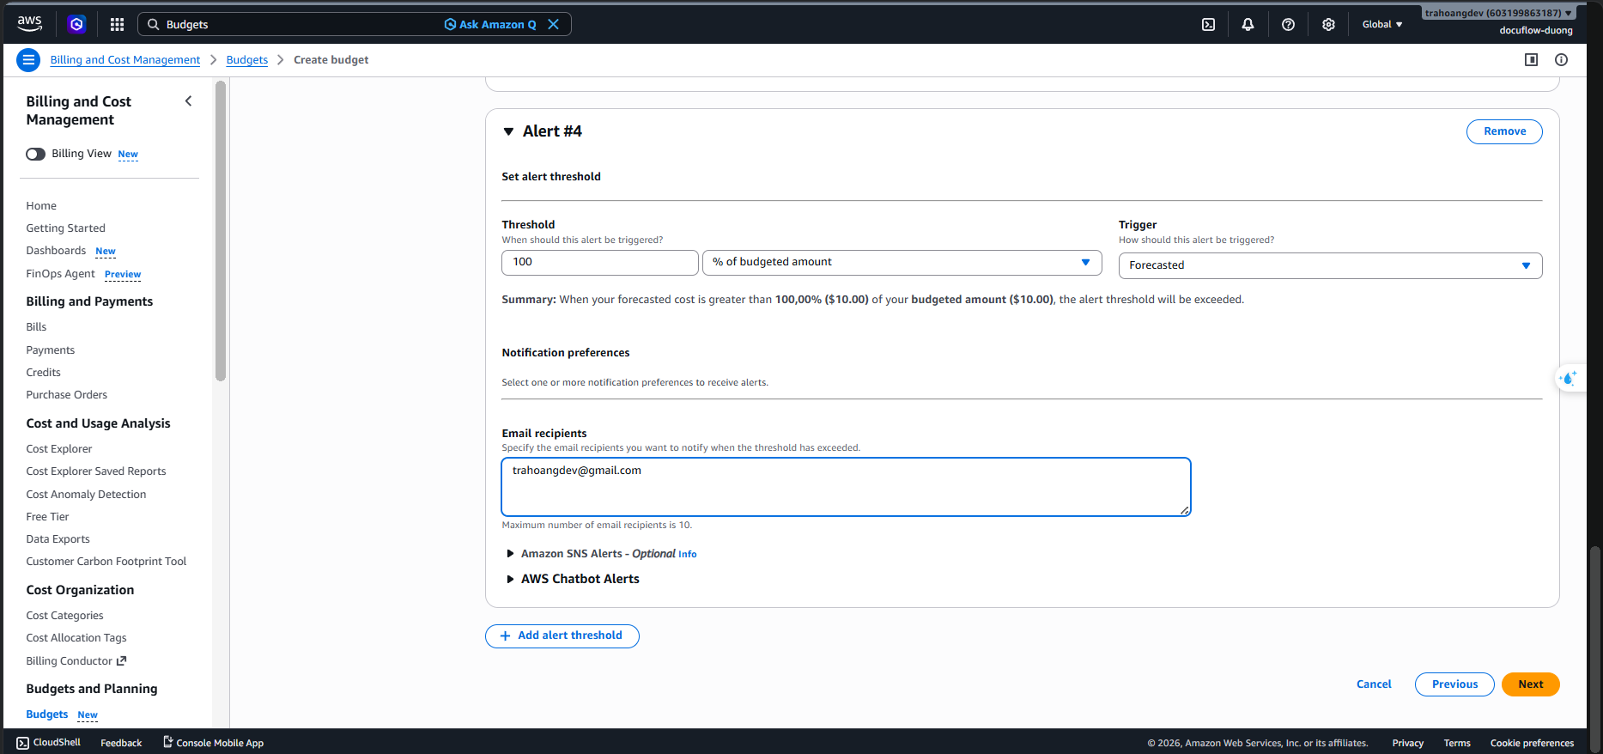Follow the Billing and Cost Management breadcrumb
Viewport: 1603px width, 754px height.
click(125, 60)
